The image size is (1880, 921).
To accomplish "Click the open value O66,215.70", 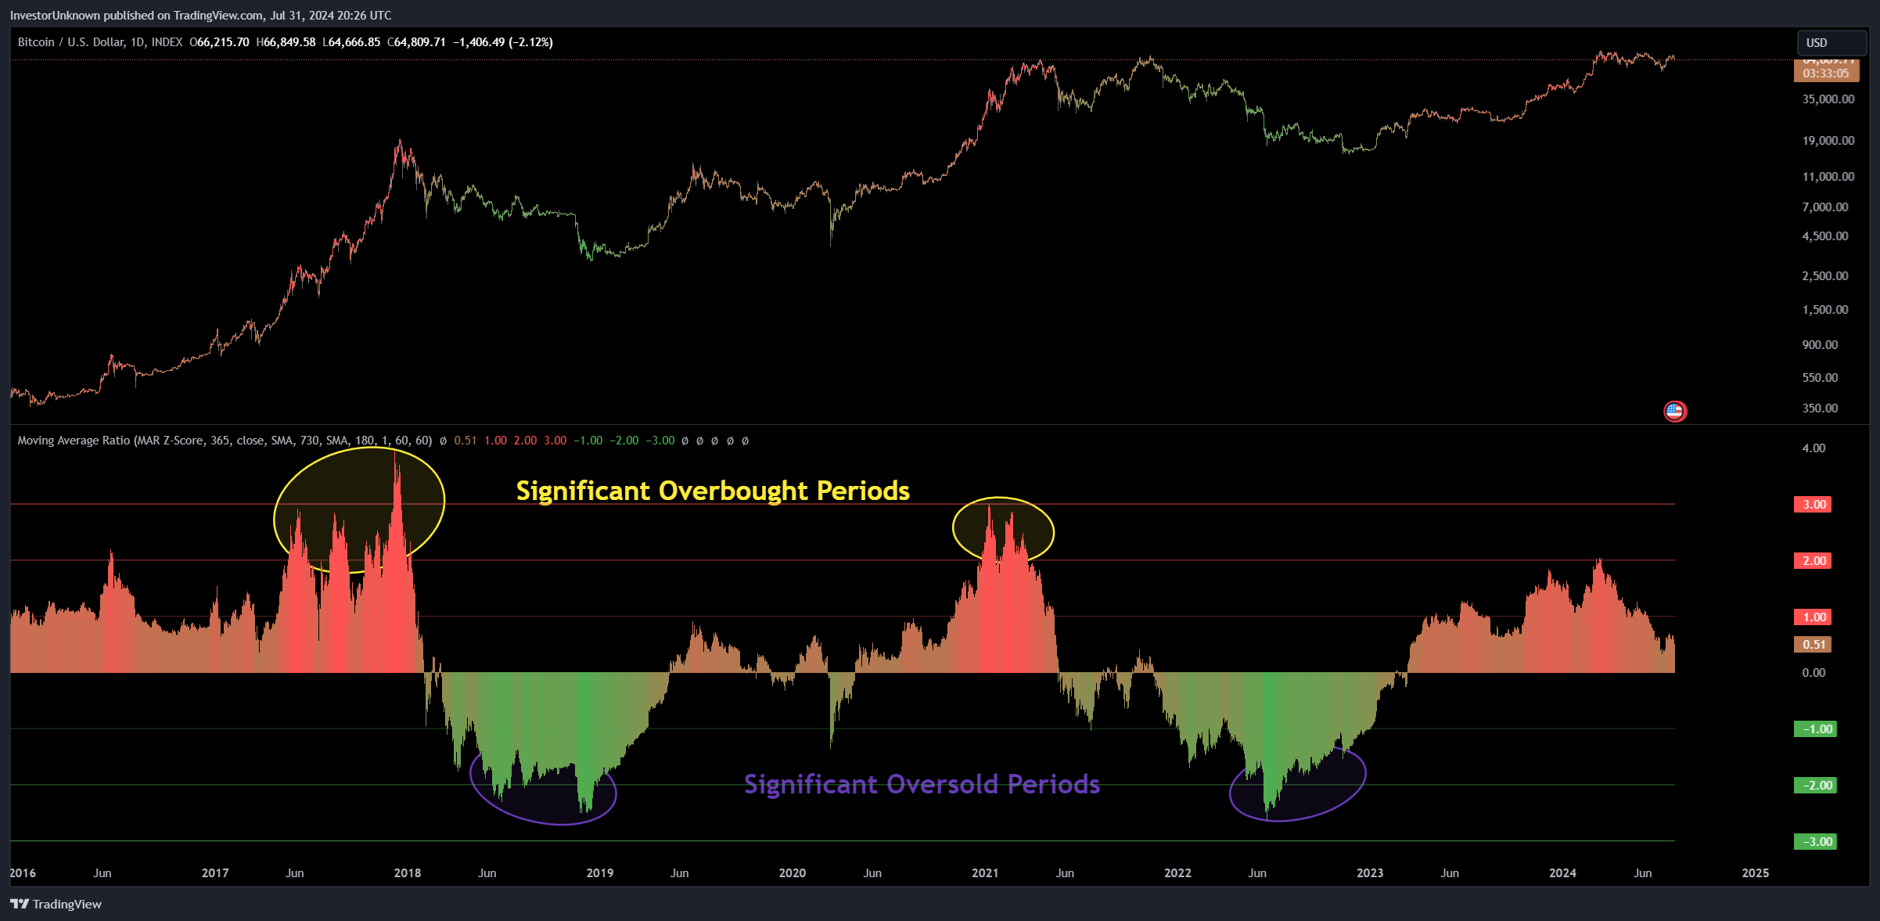I will (x=219, y=42).
